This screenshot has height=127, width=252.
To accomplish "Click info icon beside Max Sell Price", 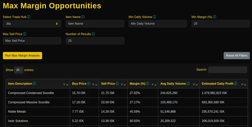I will [25, 34].
